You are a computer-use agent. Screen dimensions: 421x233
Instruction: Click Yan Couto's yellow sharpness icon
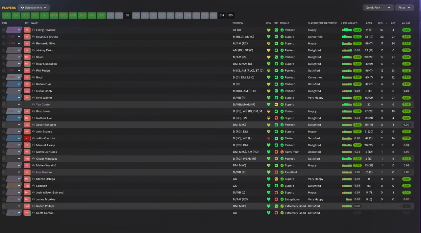[276, 105]
